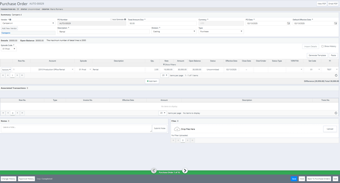Click the Leave a note text area
Screen dimensions: 340x183
tap(76, 128)
